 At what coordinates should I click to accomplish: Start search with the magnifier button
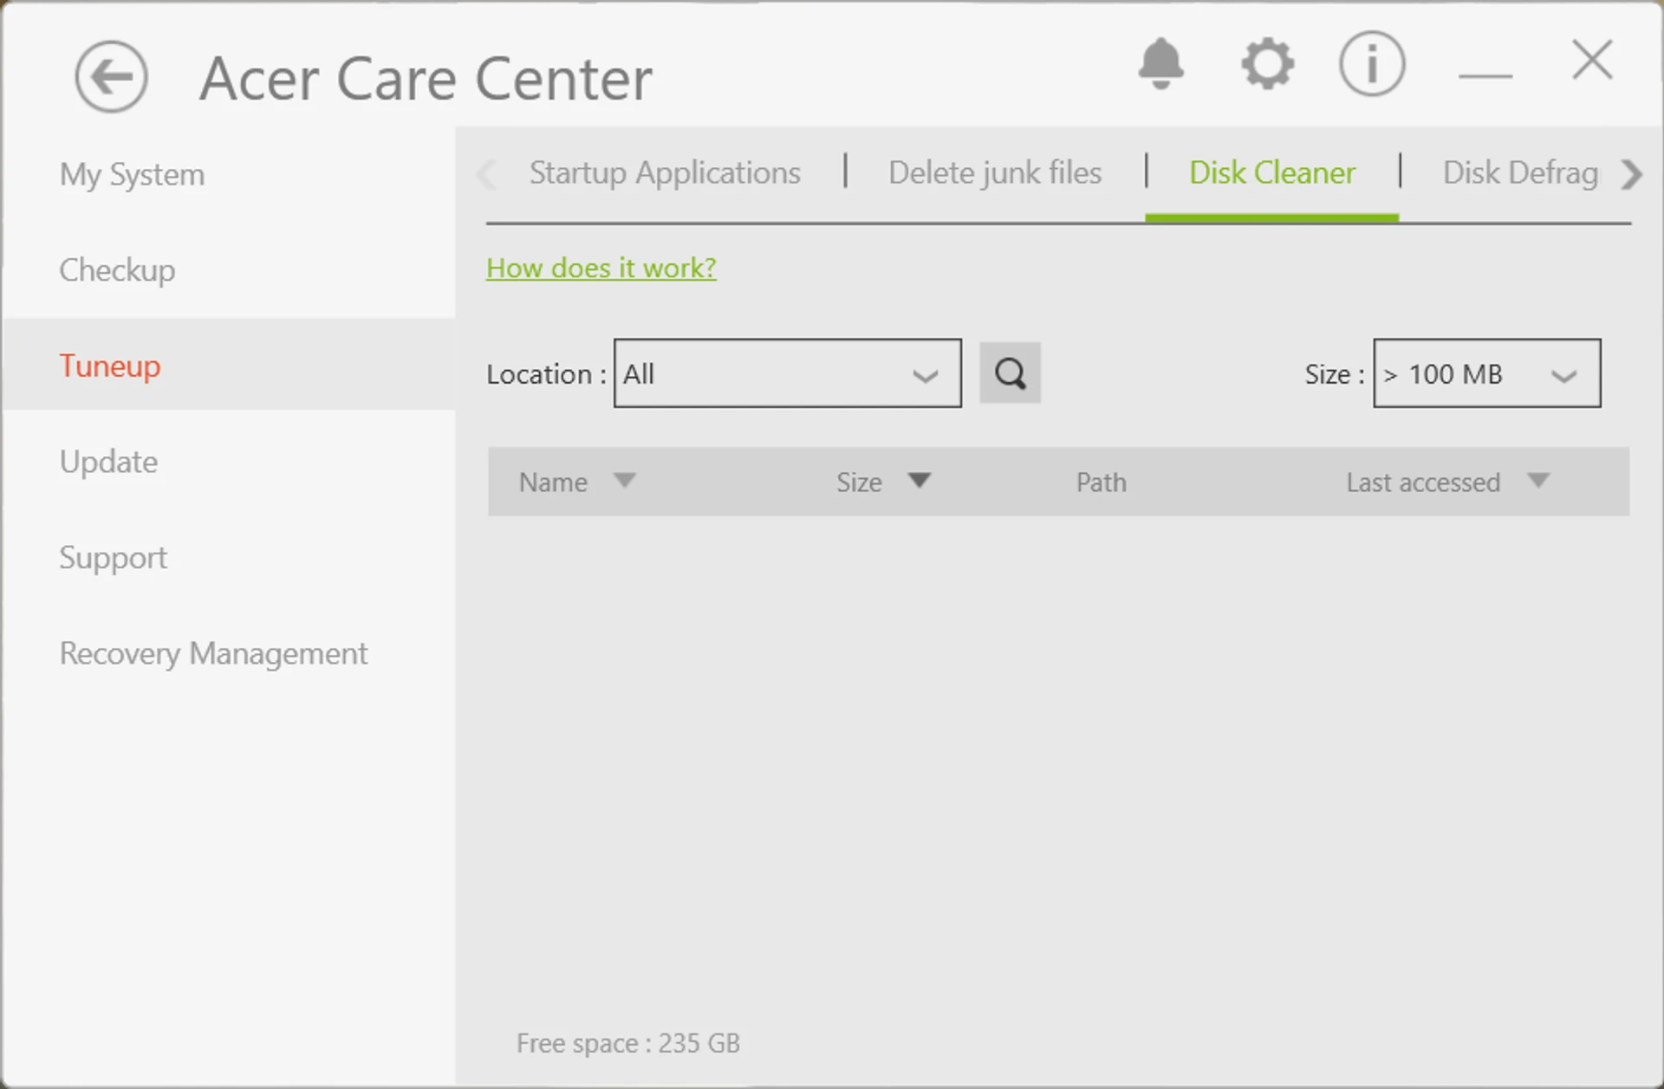(1010, 373)
